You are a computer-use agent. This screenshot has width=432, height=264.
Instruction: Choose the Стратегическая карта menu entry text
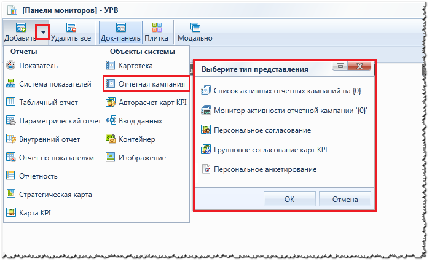[x=55, y=195]
